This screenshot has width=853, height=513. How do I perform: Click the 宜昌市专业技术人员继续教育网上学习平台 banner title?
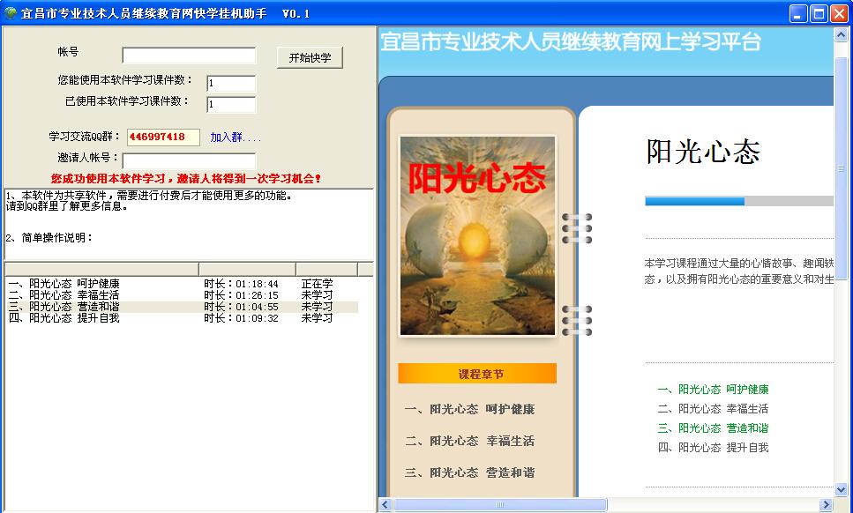570,41
